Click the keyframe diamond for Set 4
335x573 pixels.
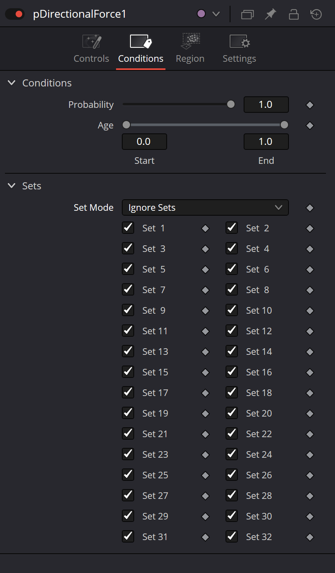pyautogui.click(x=310, y=249)
